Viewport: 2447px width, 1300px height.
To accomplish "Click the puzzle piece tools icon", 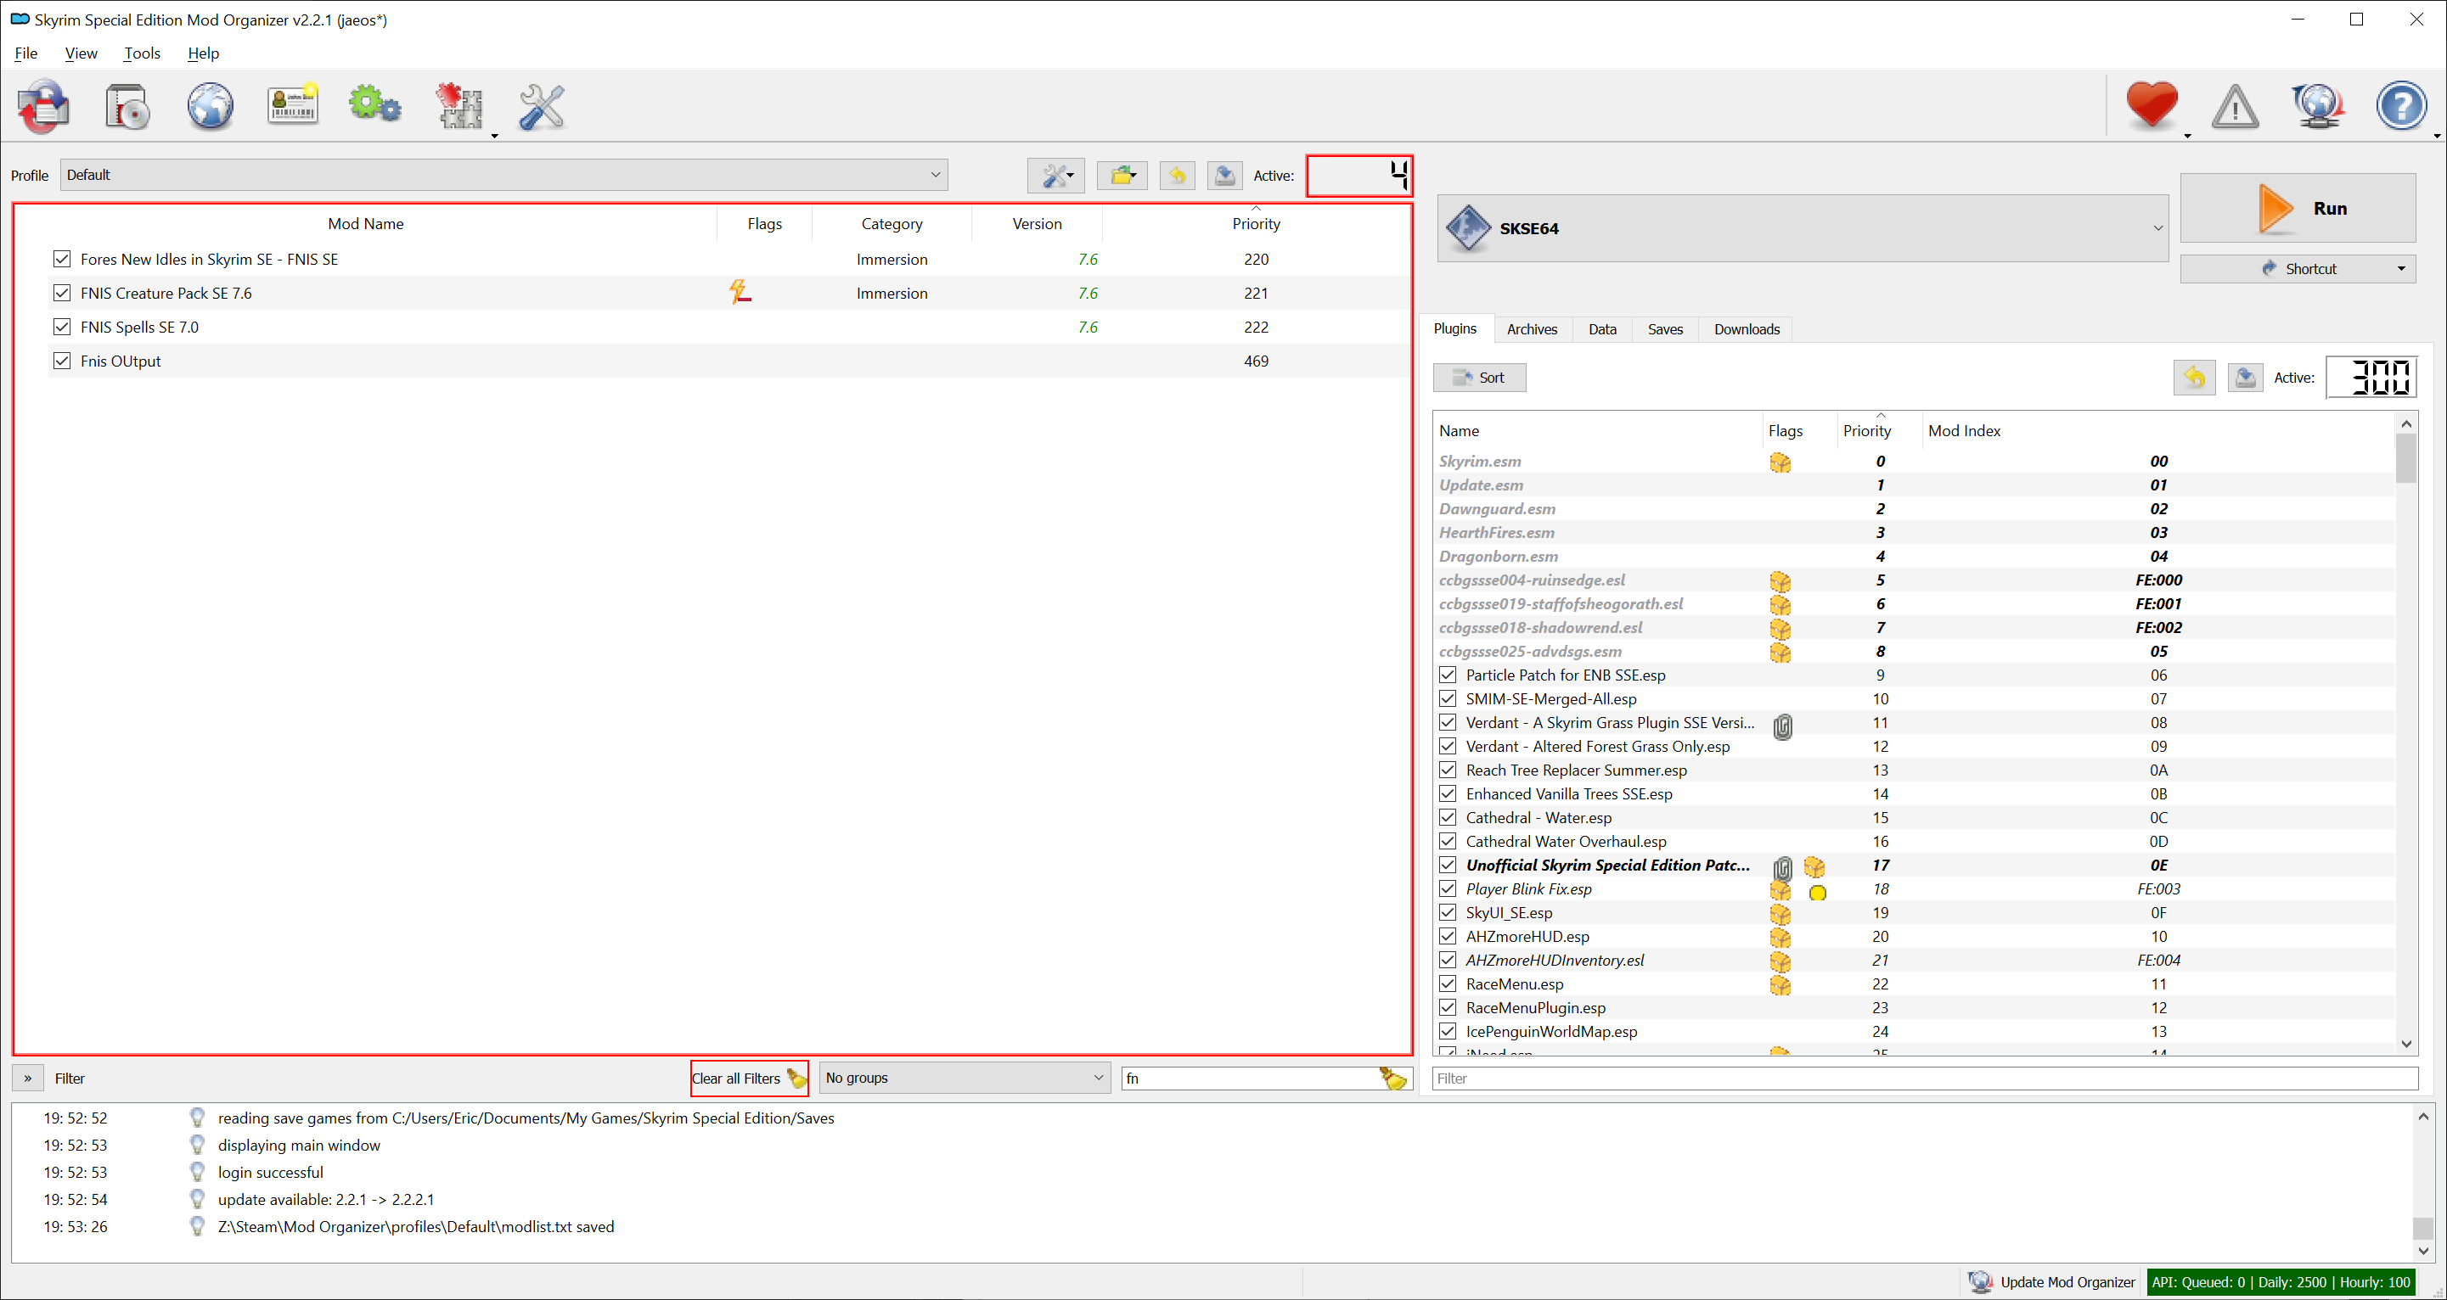I will tap(461, 105).
